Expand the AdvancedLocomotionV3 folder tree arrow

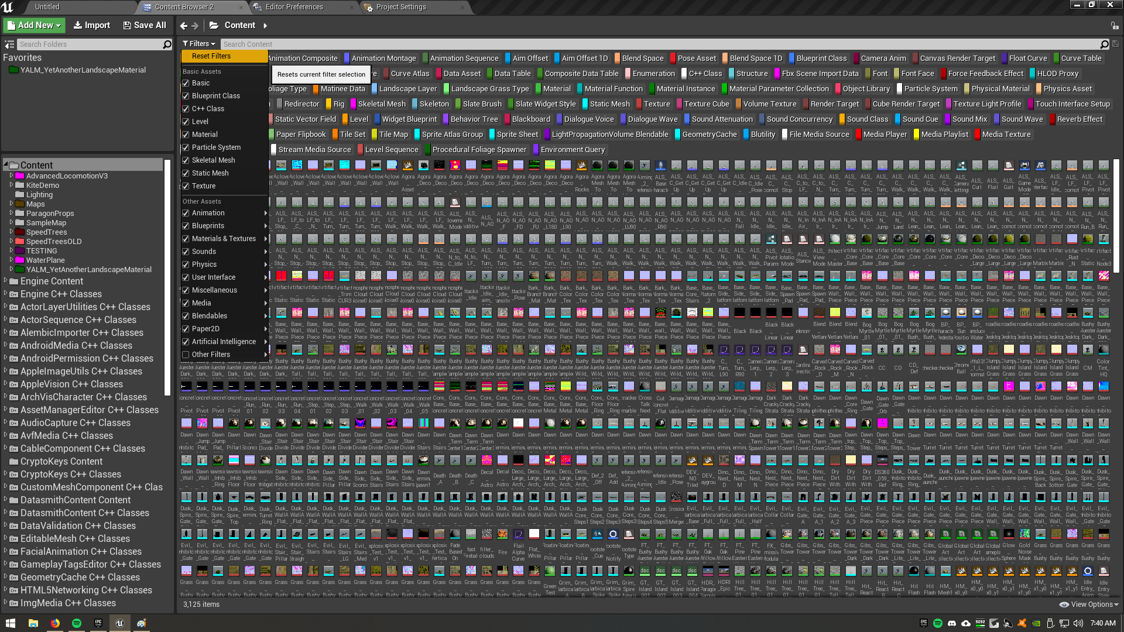point(11,176)
